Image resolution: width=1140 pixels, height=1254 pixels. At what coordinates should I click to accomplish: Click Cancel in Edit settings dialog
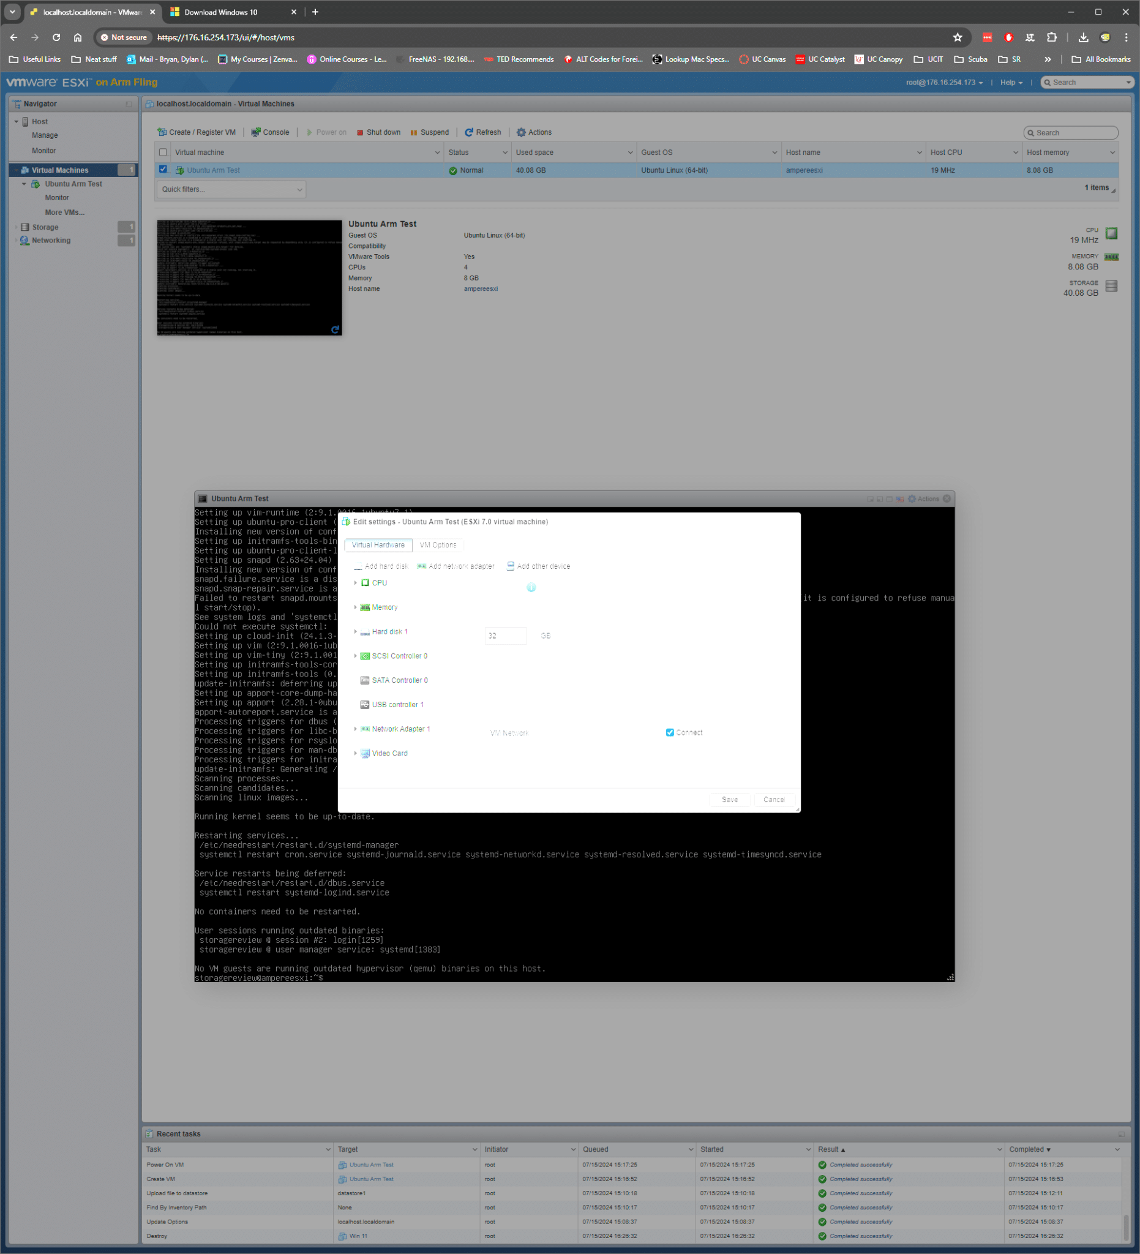coord(774,800)
